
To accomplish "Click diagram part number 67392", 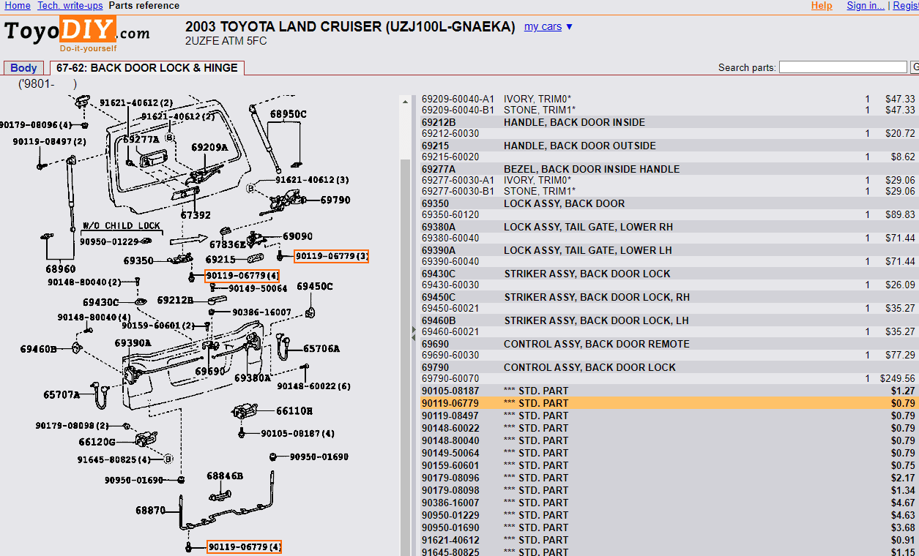I will tap(196, 216).
